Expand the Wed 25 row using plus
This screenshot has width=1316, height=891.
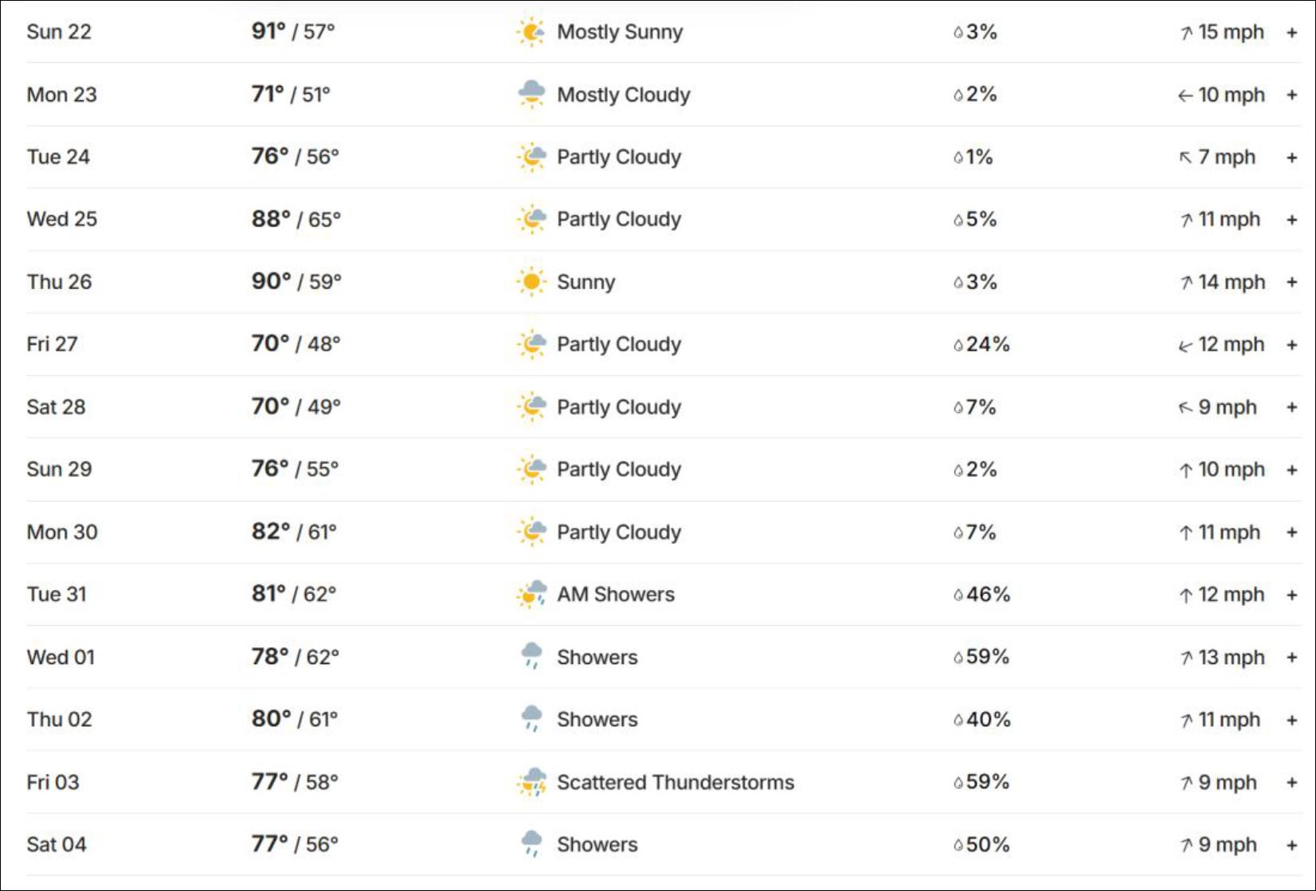click(1292, 220)
